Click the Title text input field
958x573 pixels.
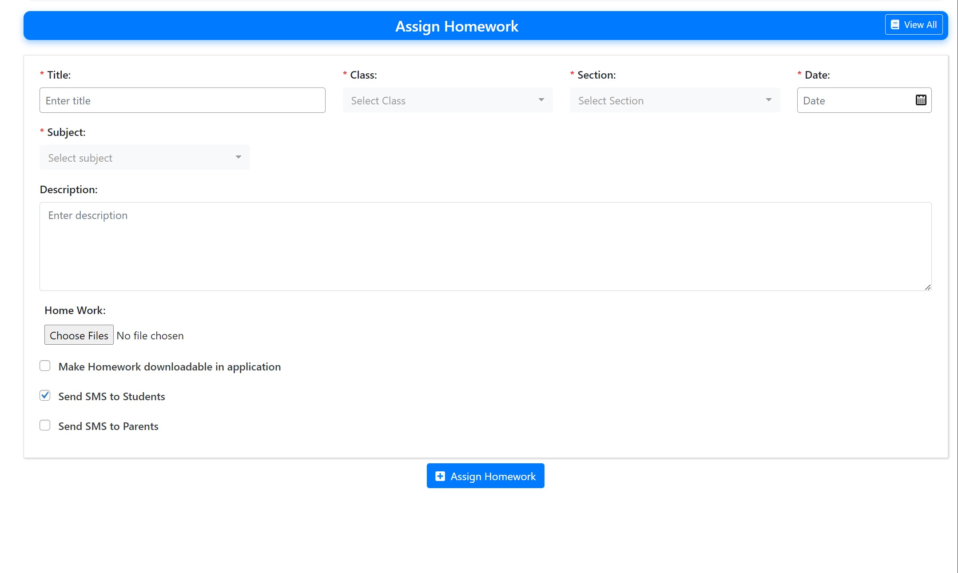click(183, 100)
